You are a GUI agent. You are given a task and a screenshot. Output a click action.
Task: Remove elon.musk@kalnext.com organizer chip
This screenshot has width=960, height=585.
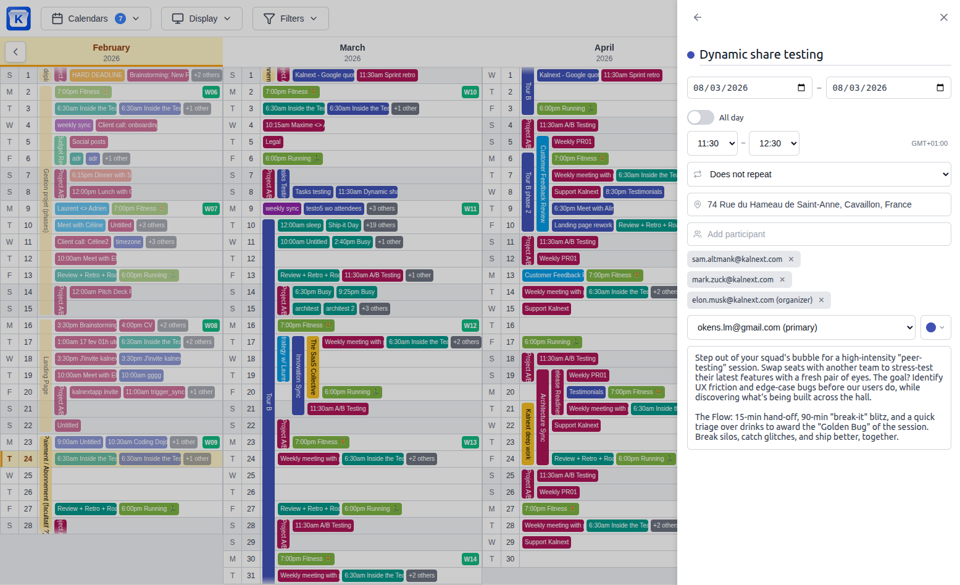[821, 300]
